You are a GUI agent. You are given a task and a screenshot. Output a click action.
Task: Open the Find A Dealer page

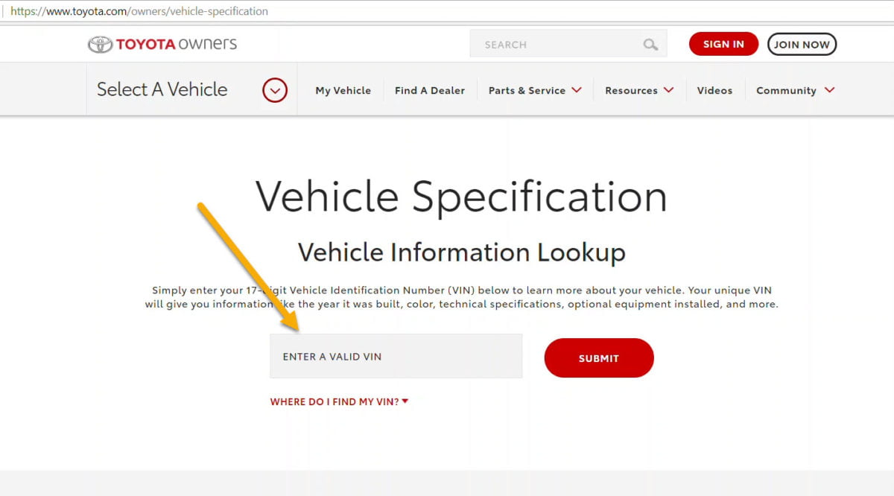[430, 90]
